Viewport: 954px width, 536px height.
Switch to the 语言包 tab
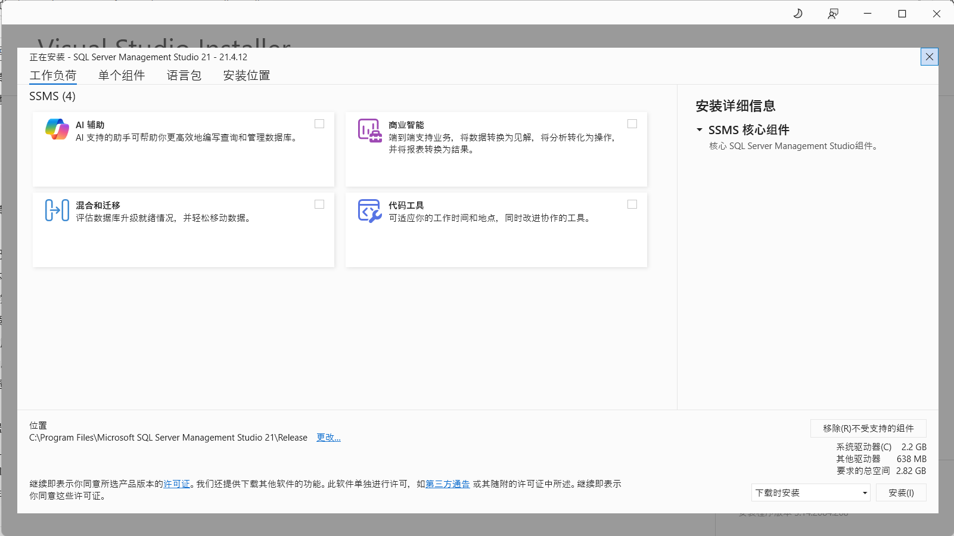coord(184,76)
